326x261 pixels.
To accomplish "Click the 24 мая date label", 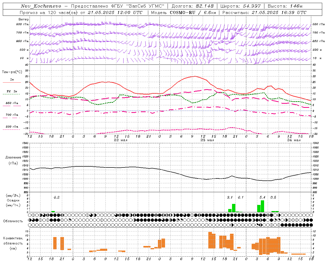I will click(294, 140).
